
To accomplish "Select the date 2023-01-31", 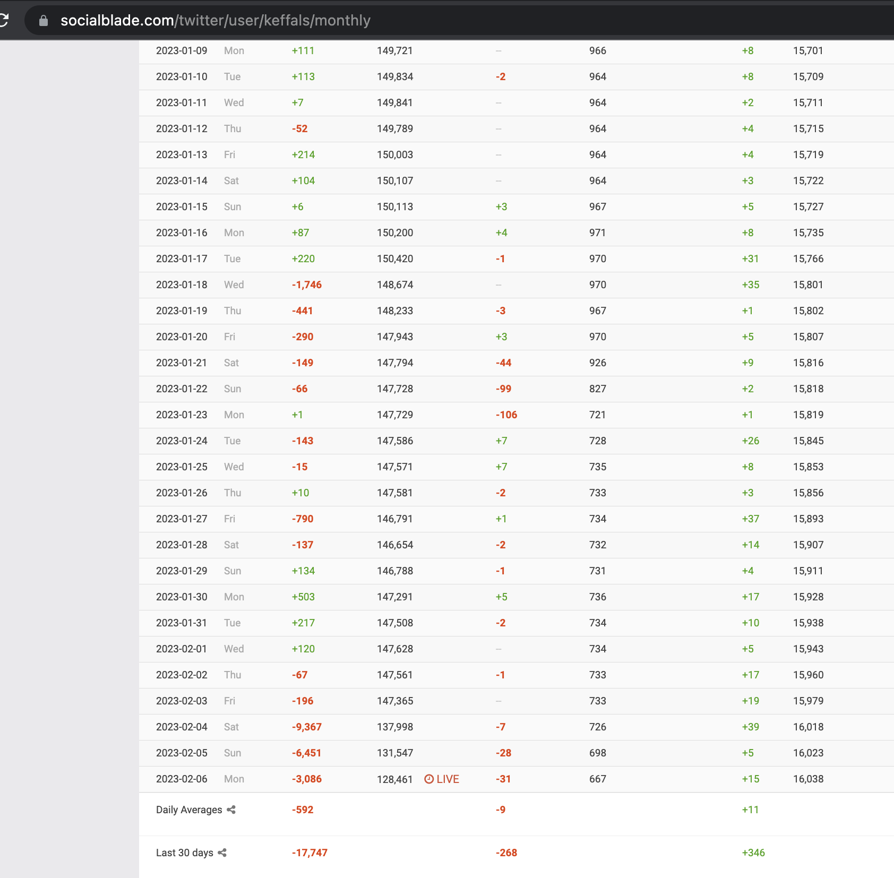I will [182, 623].
